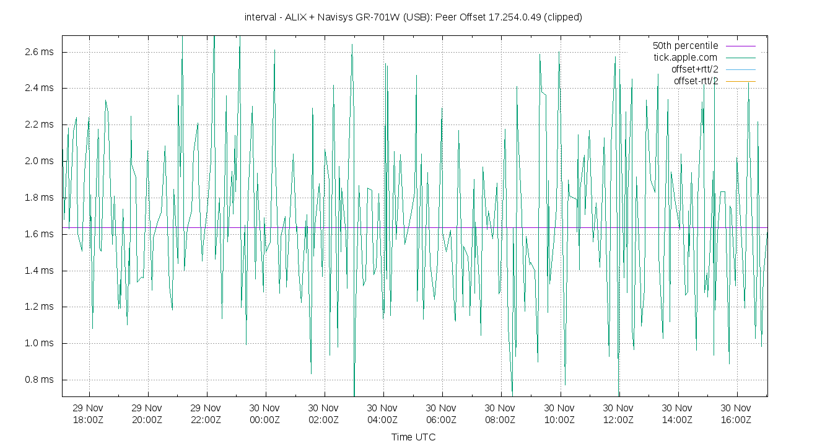
Task: Click the chart title mentioning Peer Offset 17.254.0.49
Action: [x=413, y=17]
